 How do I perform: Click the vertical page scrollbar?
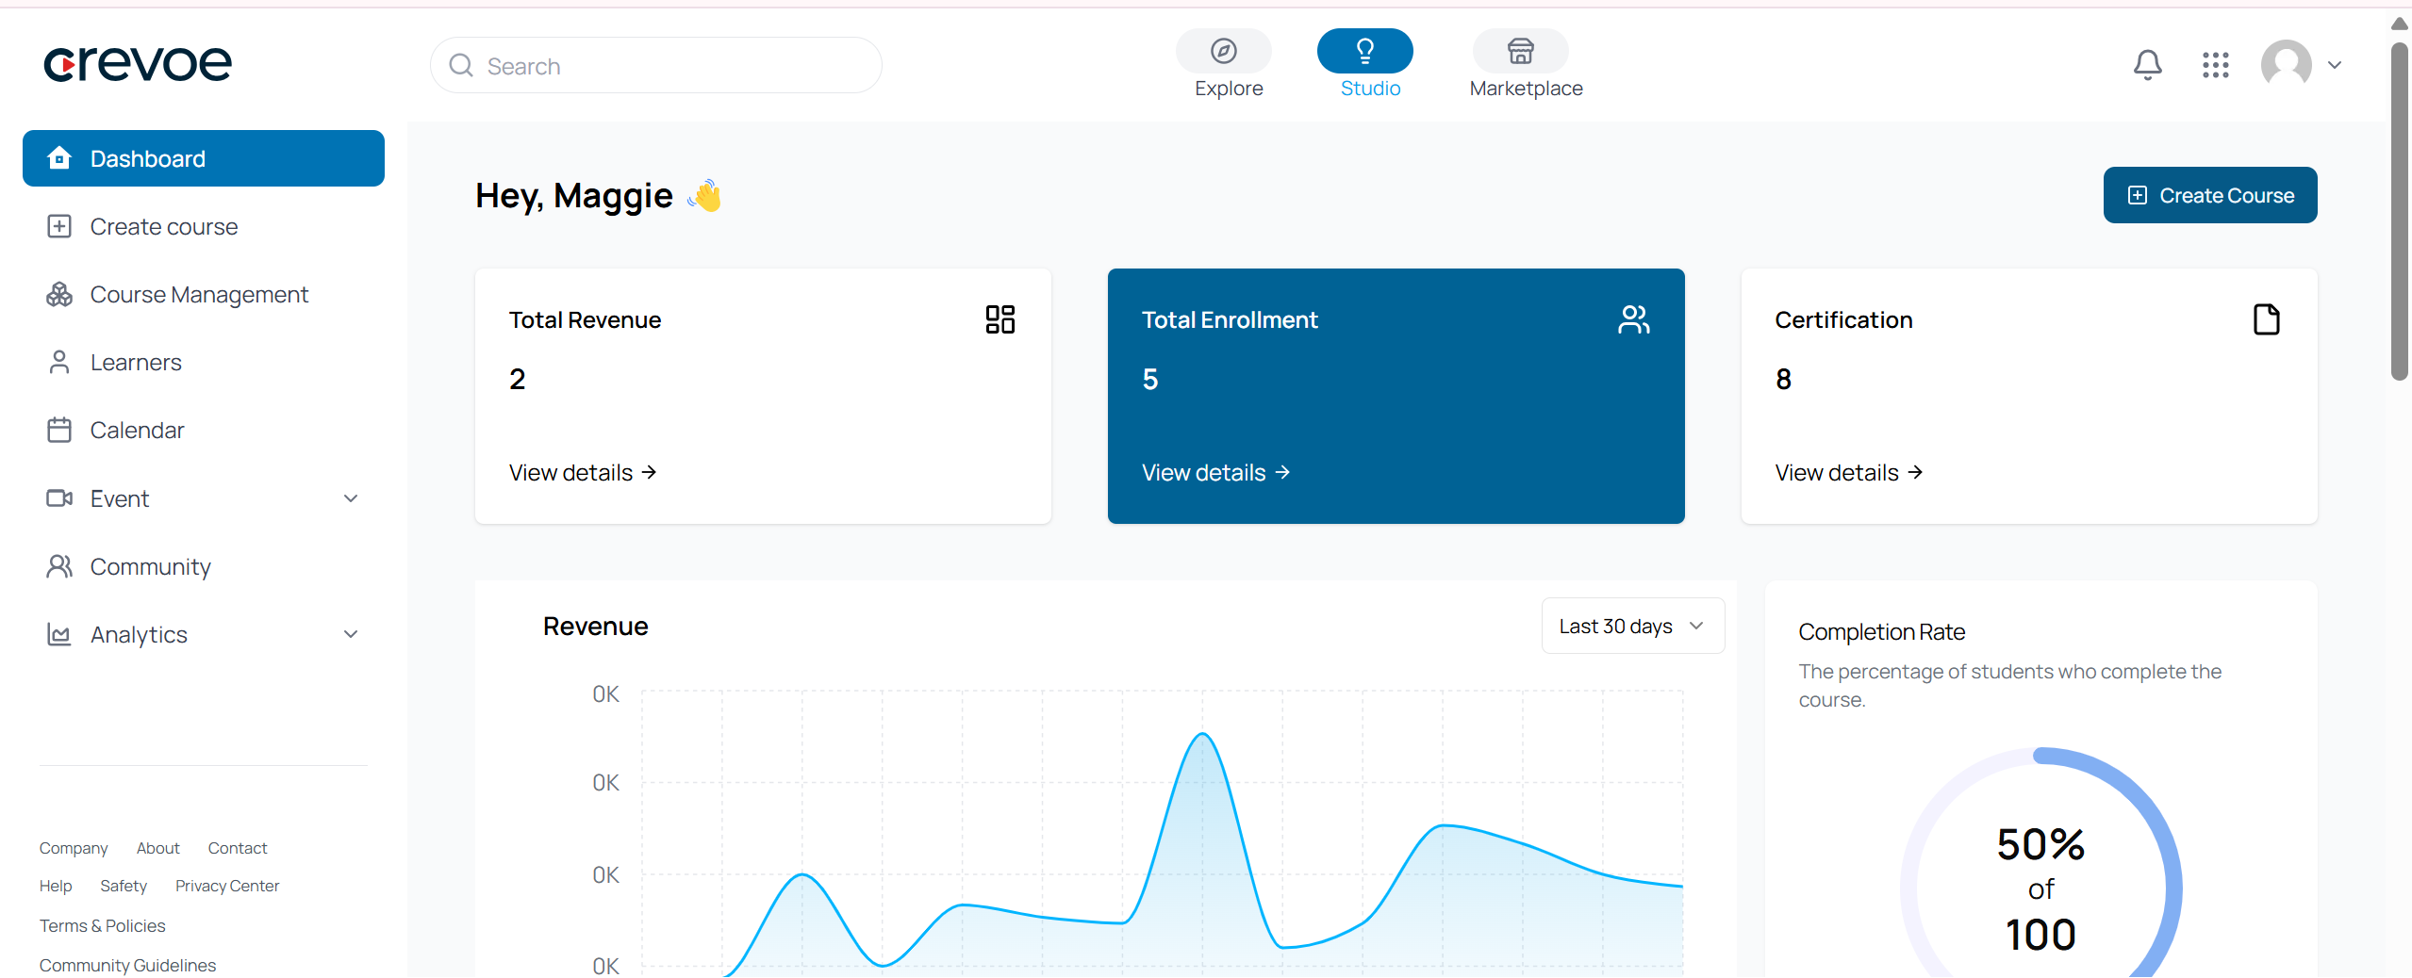tap(2400, 211)
